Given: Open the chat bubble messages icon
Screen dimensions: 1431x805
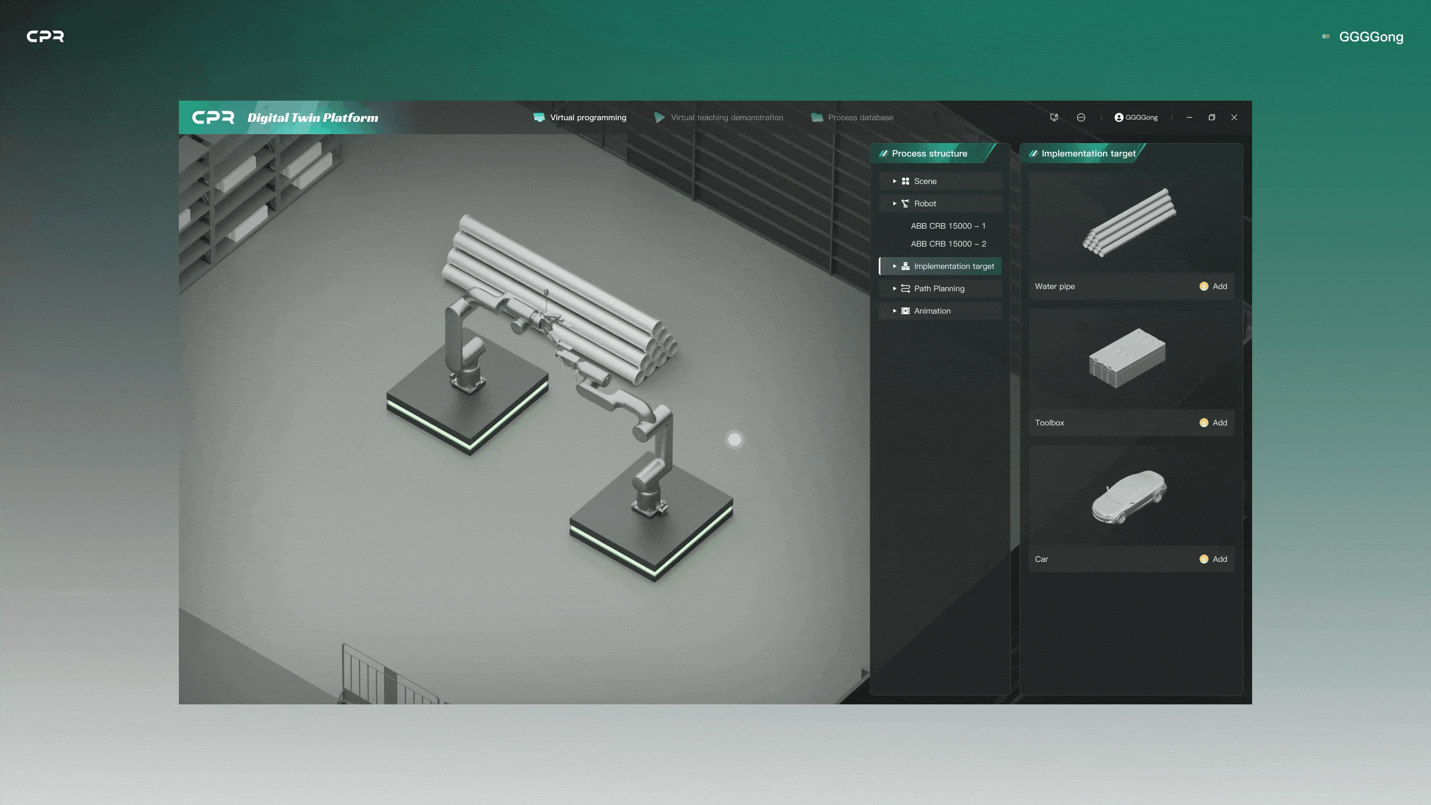Looking at the screenshot, I should pyautogui.click(x=1081, y=117).
